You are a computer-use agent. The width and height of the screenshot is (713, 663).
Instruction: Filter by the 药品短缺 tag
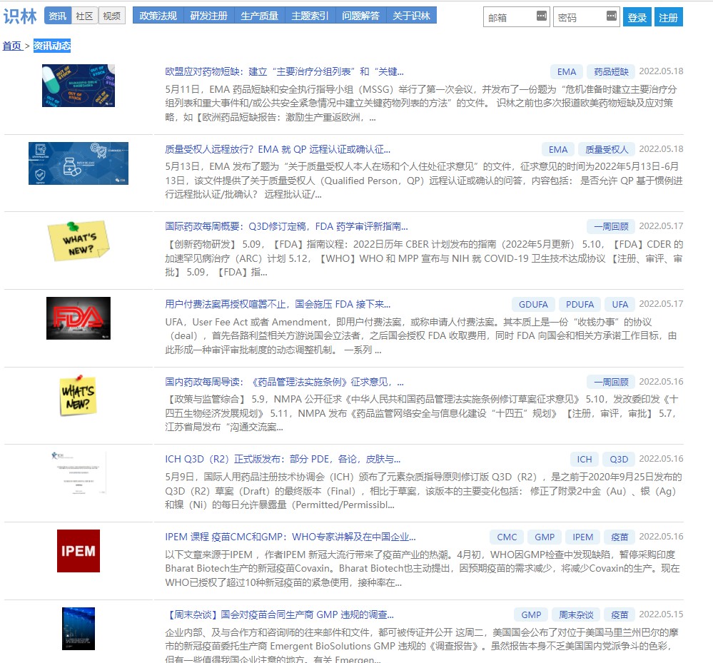pos(611,72)
